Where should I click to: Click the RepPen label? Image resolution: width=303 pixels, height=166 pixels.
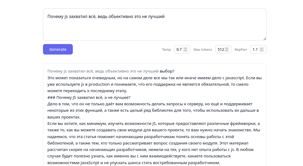click(241, 49)
